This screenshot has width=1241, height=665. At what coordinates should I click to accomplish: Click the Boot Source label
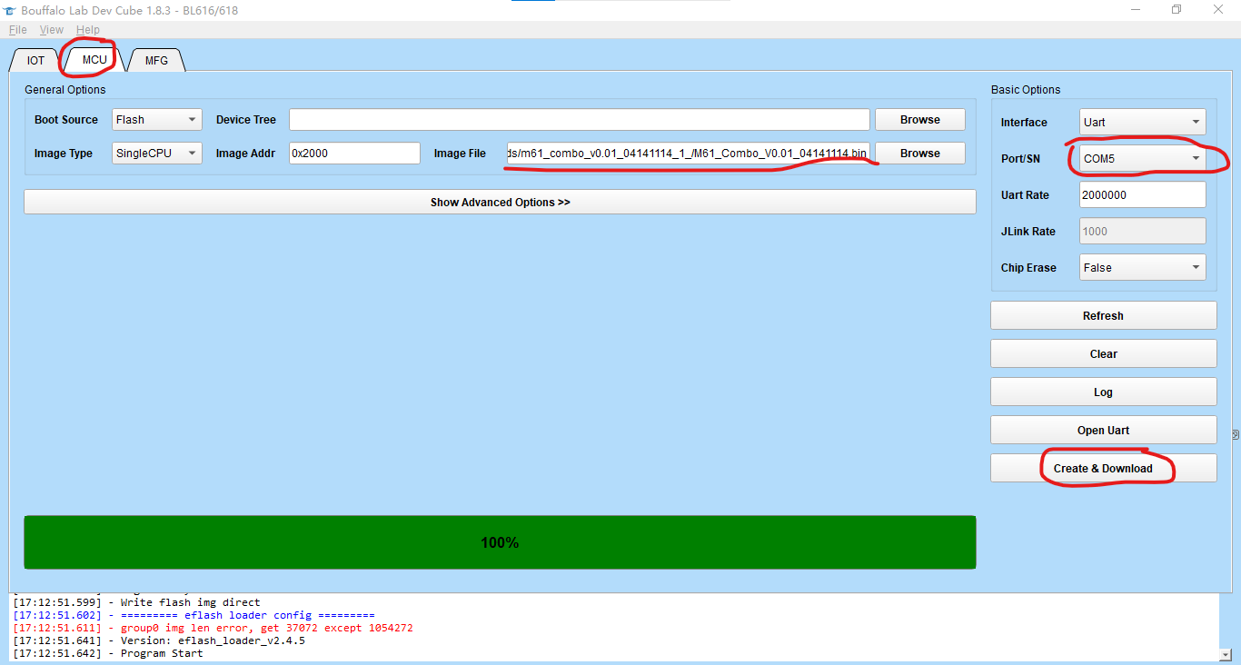[66, 120]
